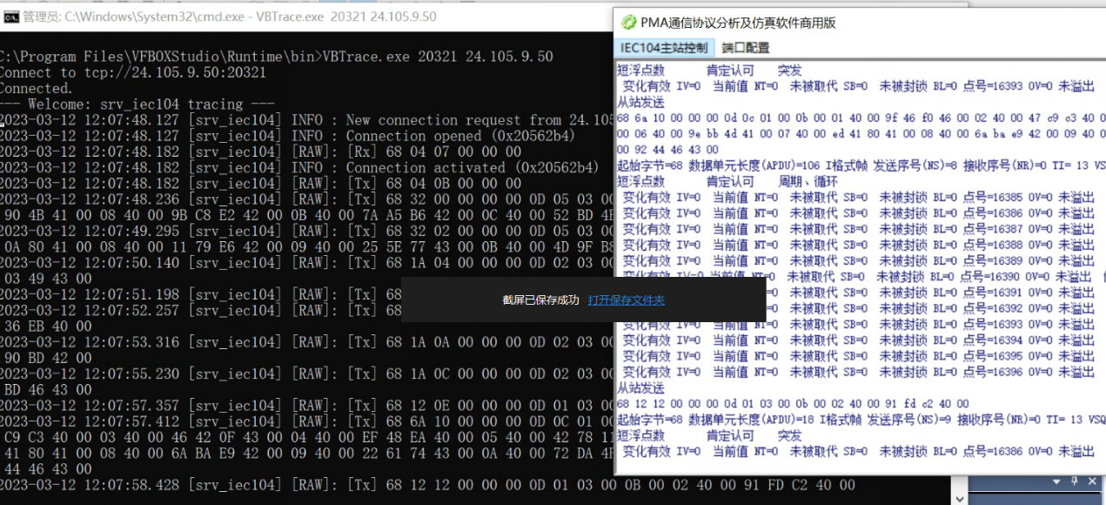1106x505 pixels.
Task: Open the blue docked panel's dropdown arrow
Action: click(1056, 481)
